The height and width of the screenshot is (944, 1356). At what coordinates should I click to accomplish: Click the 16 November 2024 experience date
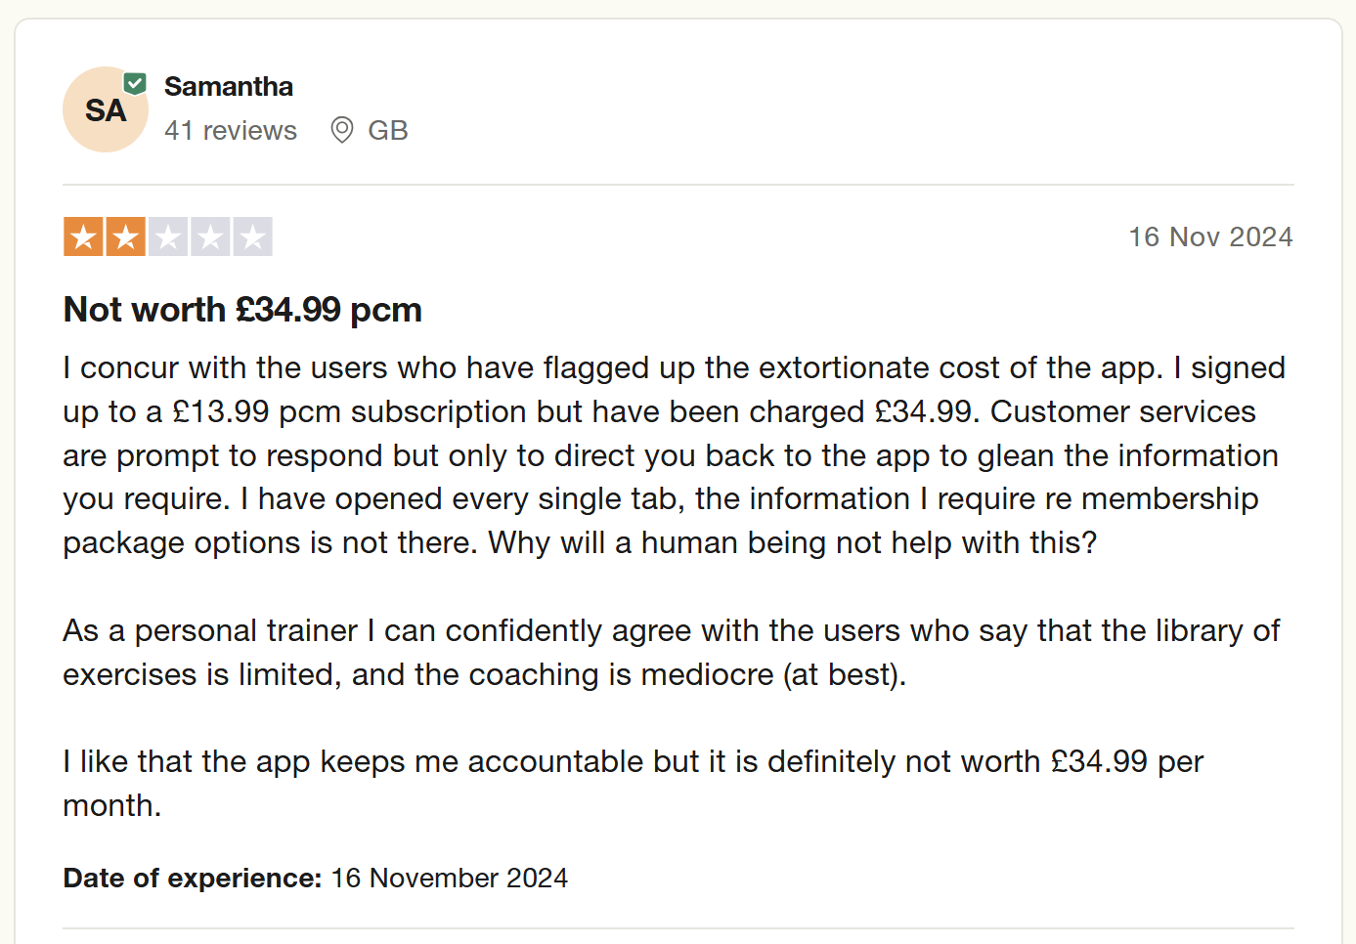point(450,878)
